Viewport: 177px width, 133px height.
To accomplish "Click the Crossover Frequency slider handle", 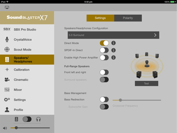I will pos(120,100).
